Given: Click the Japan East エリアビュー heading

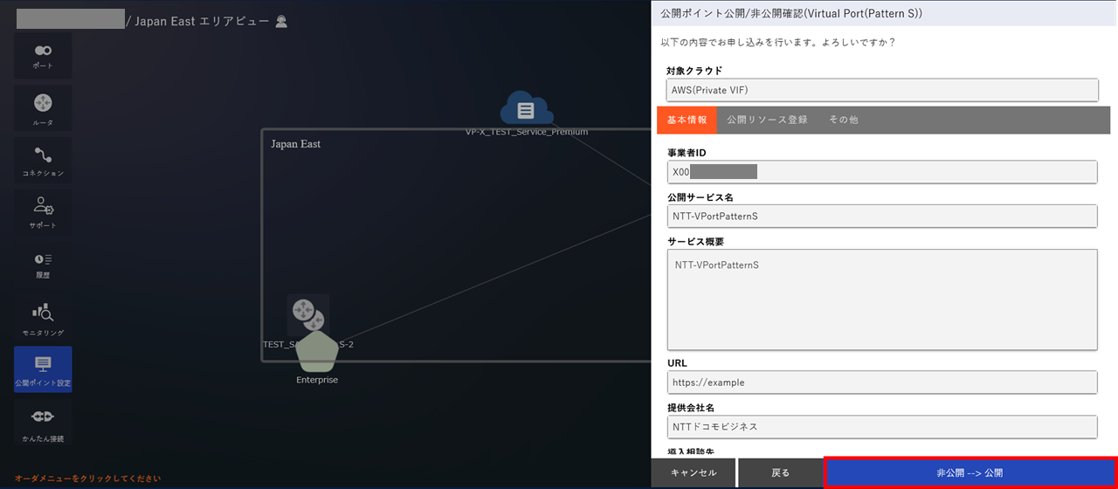Looking at the screenshot, I should pyautogui.click(x=202, y=21).
